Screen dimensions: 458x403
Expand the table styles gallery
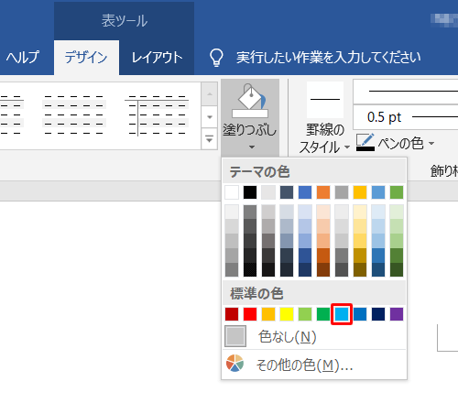tap(210, 139)
